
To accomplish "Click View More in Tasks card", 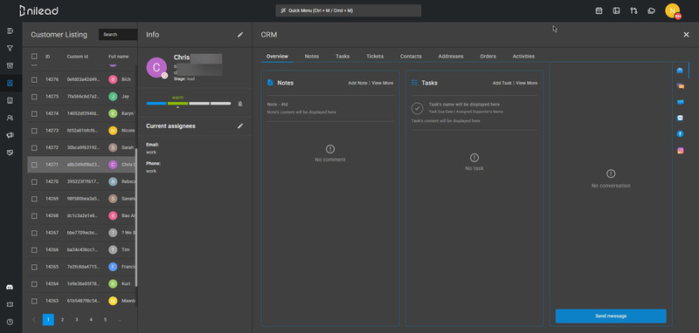I will tap(527, 83).
